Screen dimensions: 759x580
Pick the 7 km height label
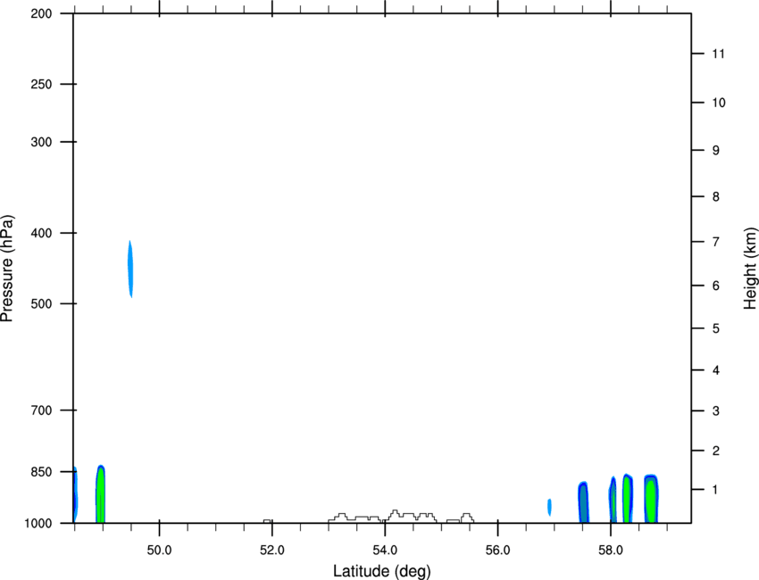pos(716,242)
